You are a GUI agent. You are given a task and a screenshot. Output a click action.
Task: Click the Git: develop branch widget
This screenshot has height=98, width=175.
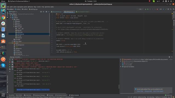click(x=151, y=97)
